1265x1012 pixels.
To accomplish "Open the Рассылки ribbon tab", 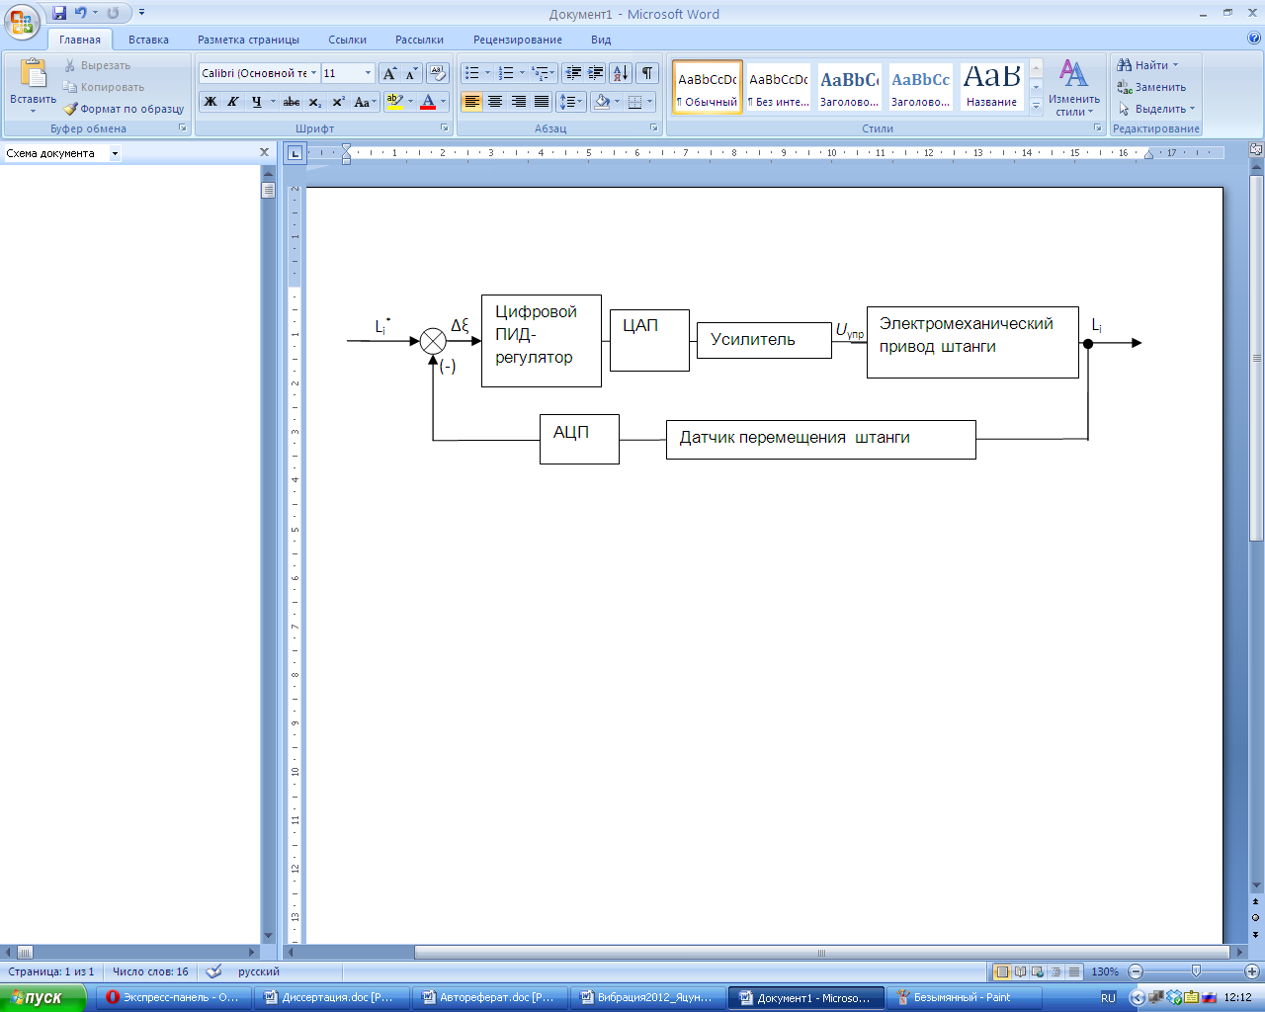I will pyautogui.click(x=419, y=40).
